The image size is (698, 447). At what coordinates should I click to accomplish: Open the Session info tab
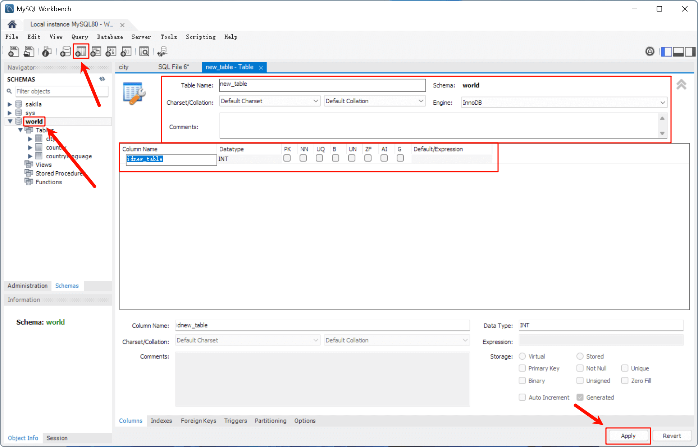click(x=57, y=438)
